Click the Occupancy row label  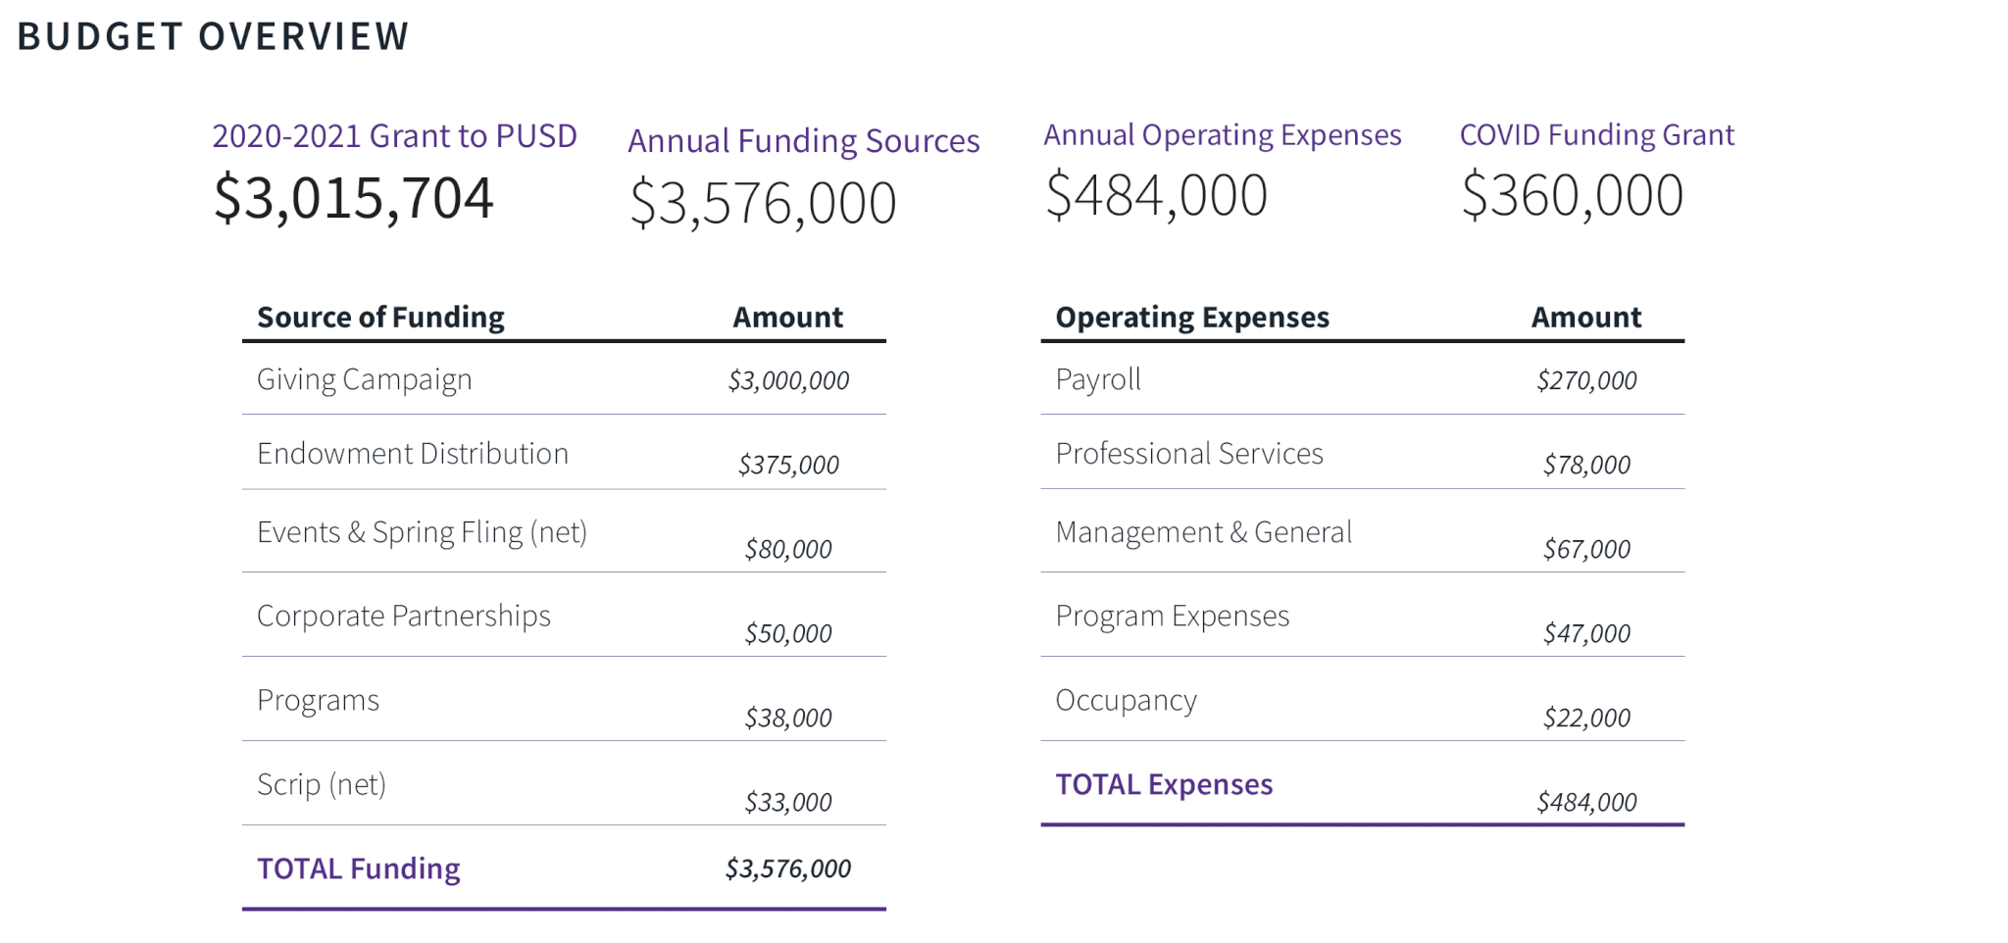pyautogui.click(x=1127, y=700)
